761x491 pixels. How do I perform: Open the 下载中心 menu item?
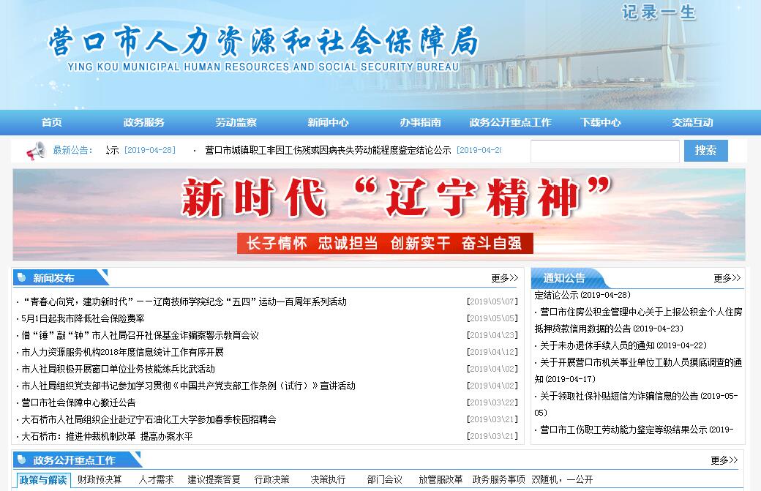pos(600,122)
